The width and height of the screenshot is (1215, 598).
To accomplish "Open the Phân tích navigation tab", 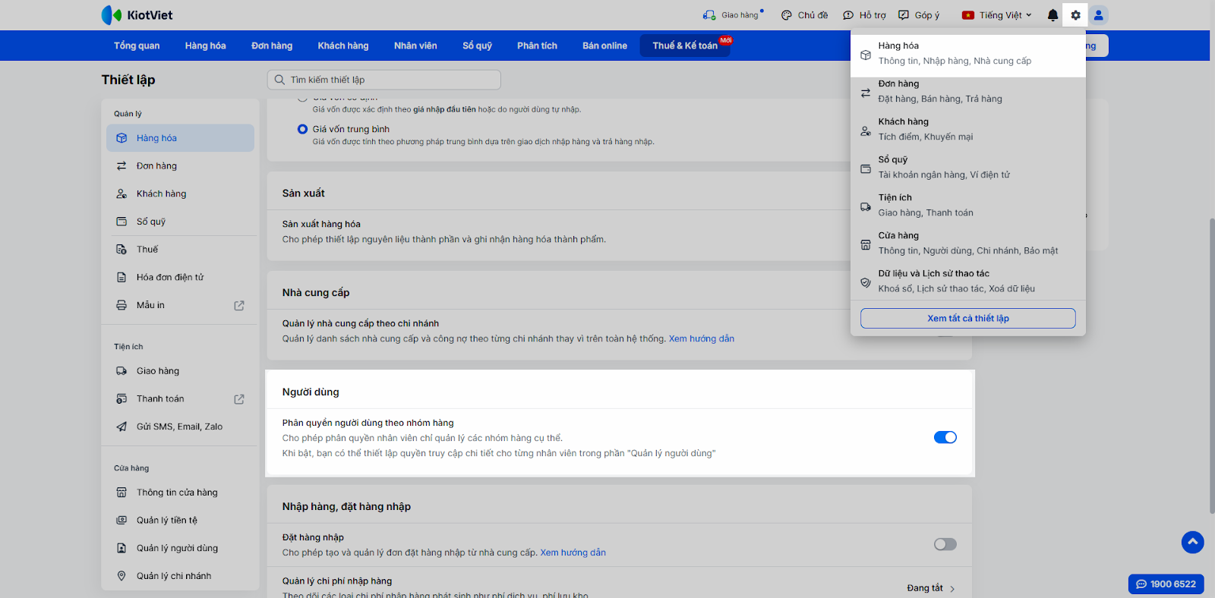I will pyautogui.click(x=537, y=46).
